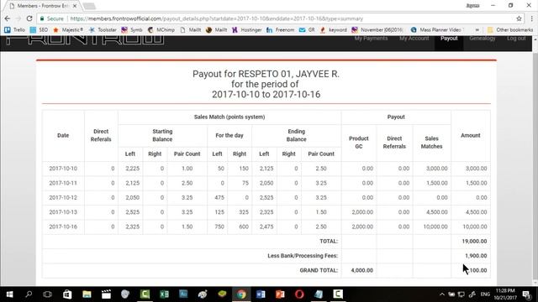Screen dimensions: 538x302
Task: Click the Log out link
Action: (516, 39)
